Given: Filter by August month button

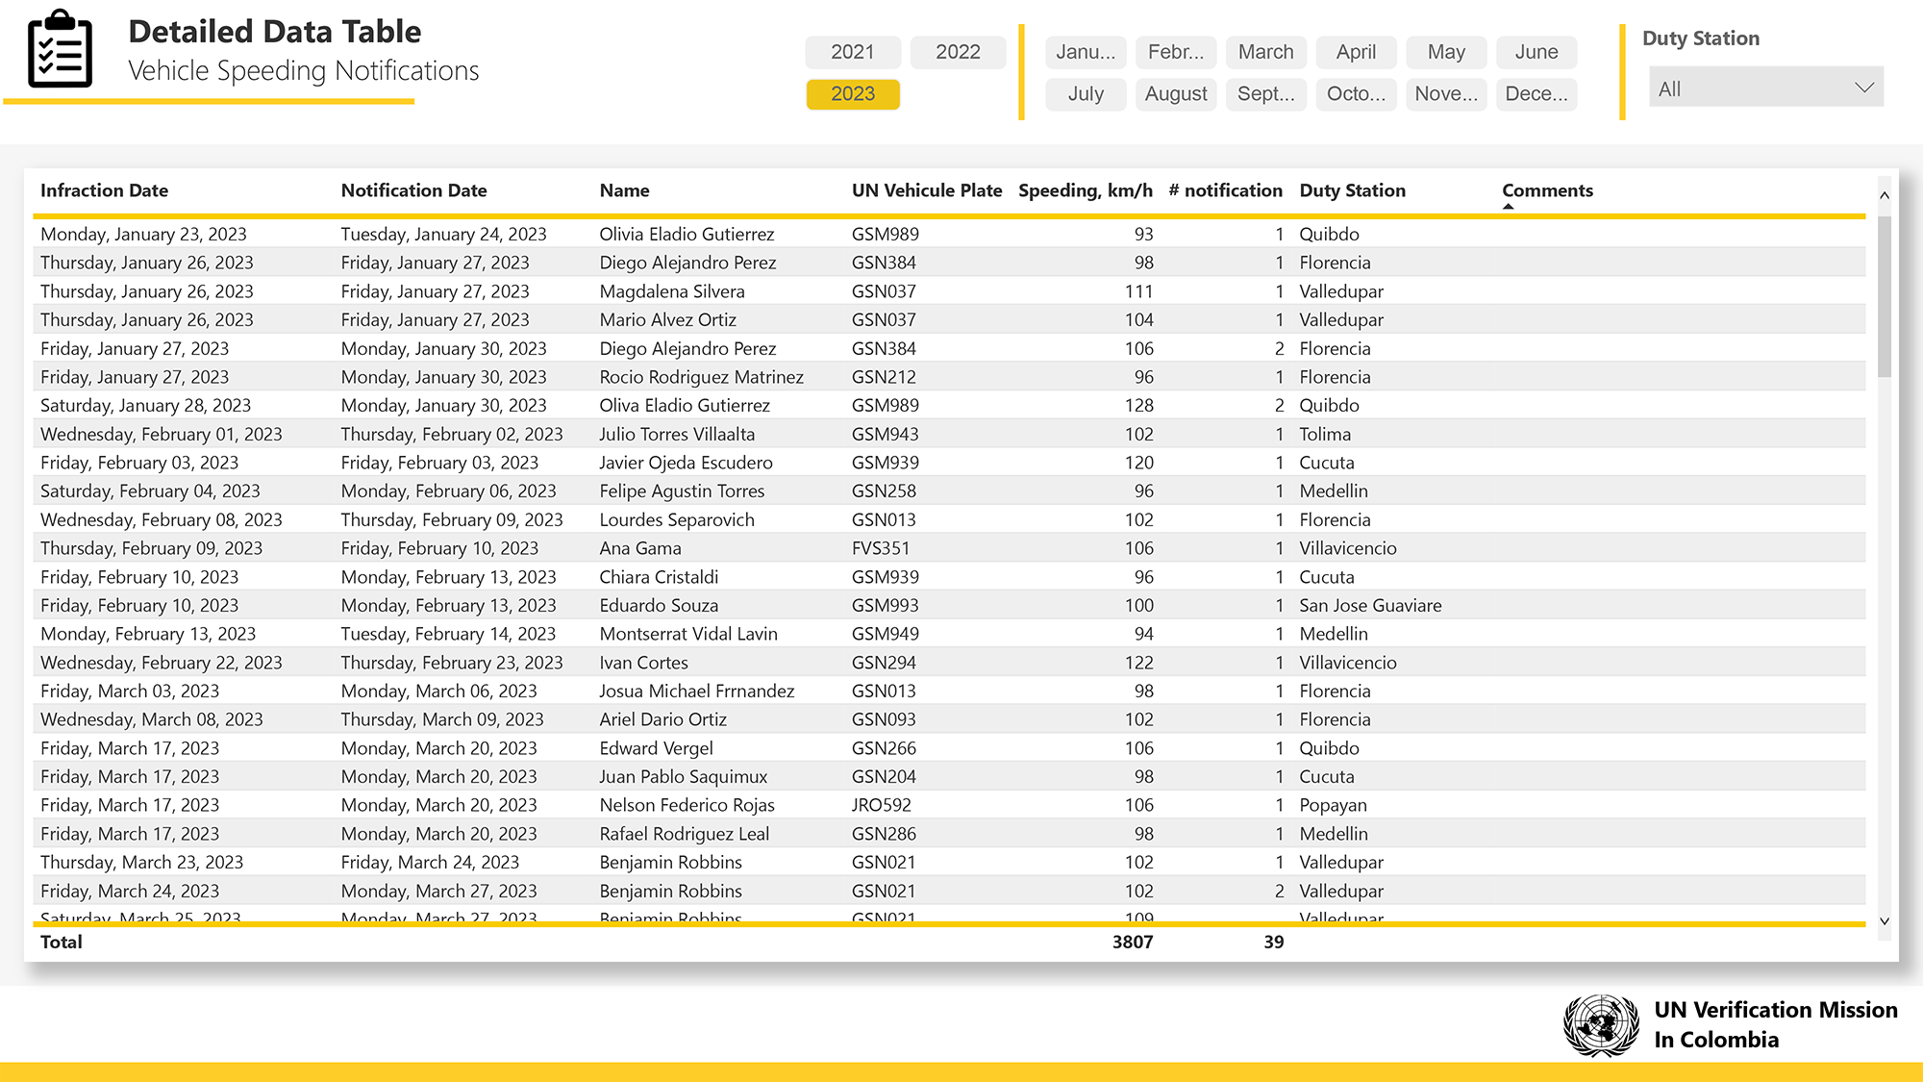Looking at the screenshot, I should [1176, 94].
